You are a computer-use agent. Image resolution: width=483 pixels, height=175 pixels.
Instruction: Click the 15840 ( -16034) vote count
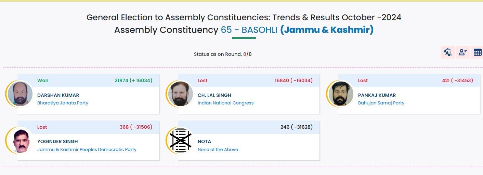point(293,80)
